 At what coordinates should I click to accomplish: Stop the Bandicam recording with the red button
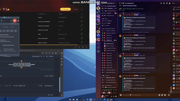(15, 21)
